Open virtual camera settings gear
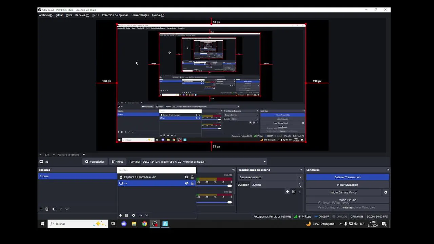This screenshot has width=434, height=244. [x=386, y=192]
